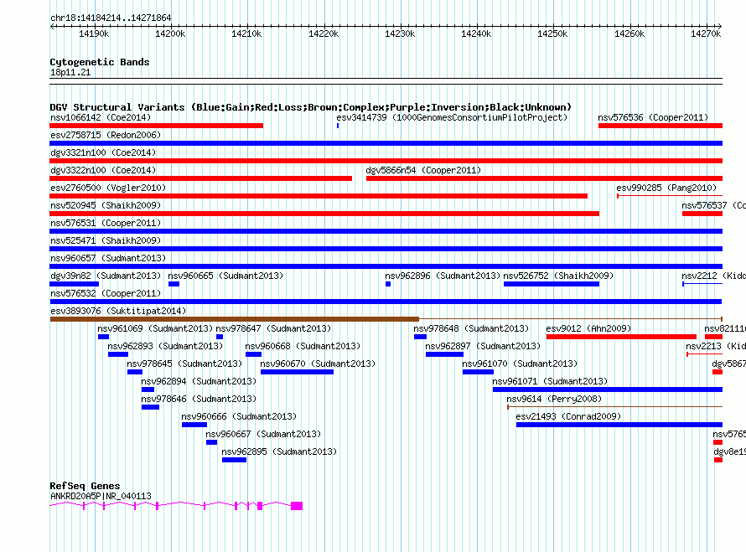Click the 14230k ruler position label
The width and height of the screenshot is (746, 552).
(x=400, y=34)
